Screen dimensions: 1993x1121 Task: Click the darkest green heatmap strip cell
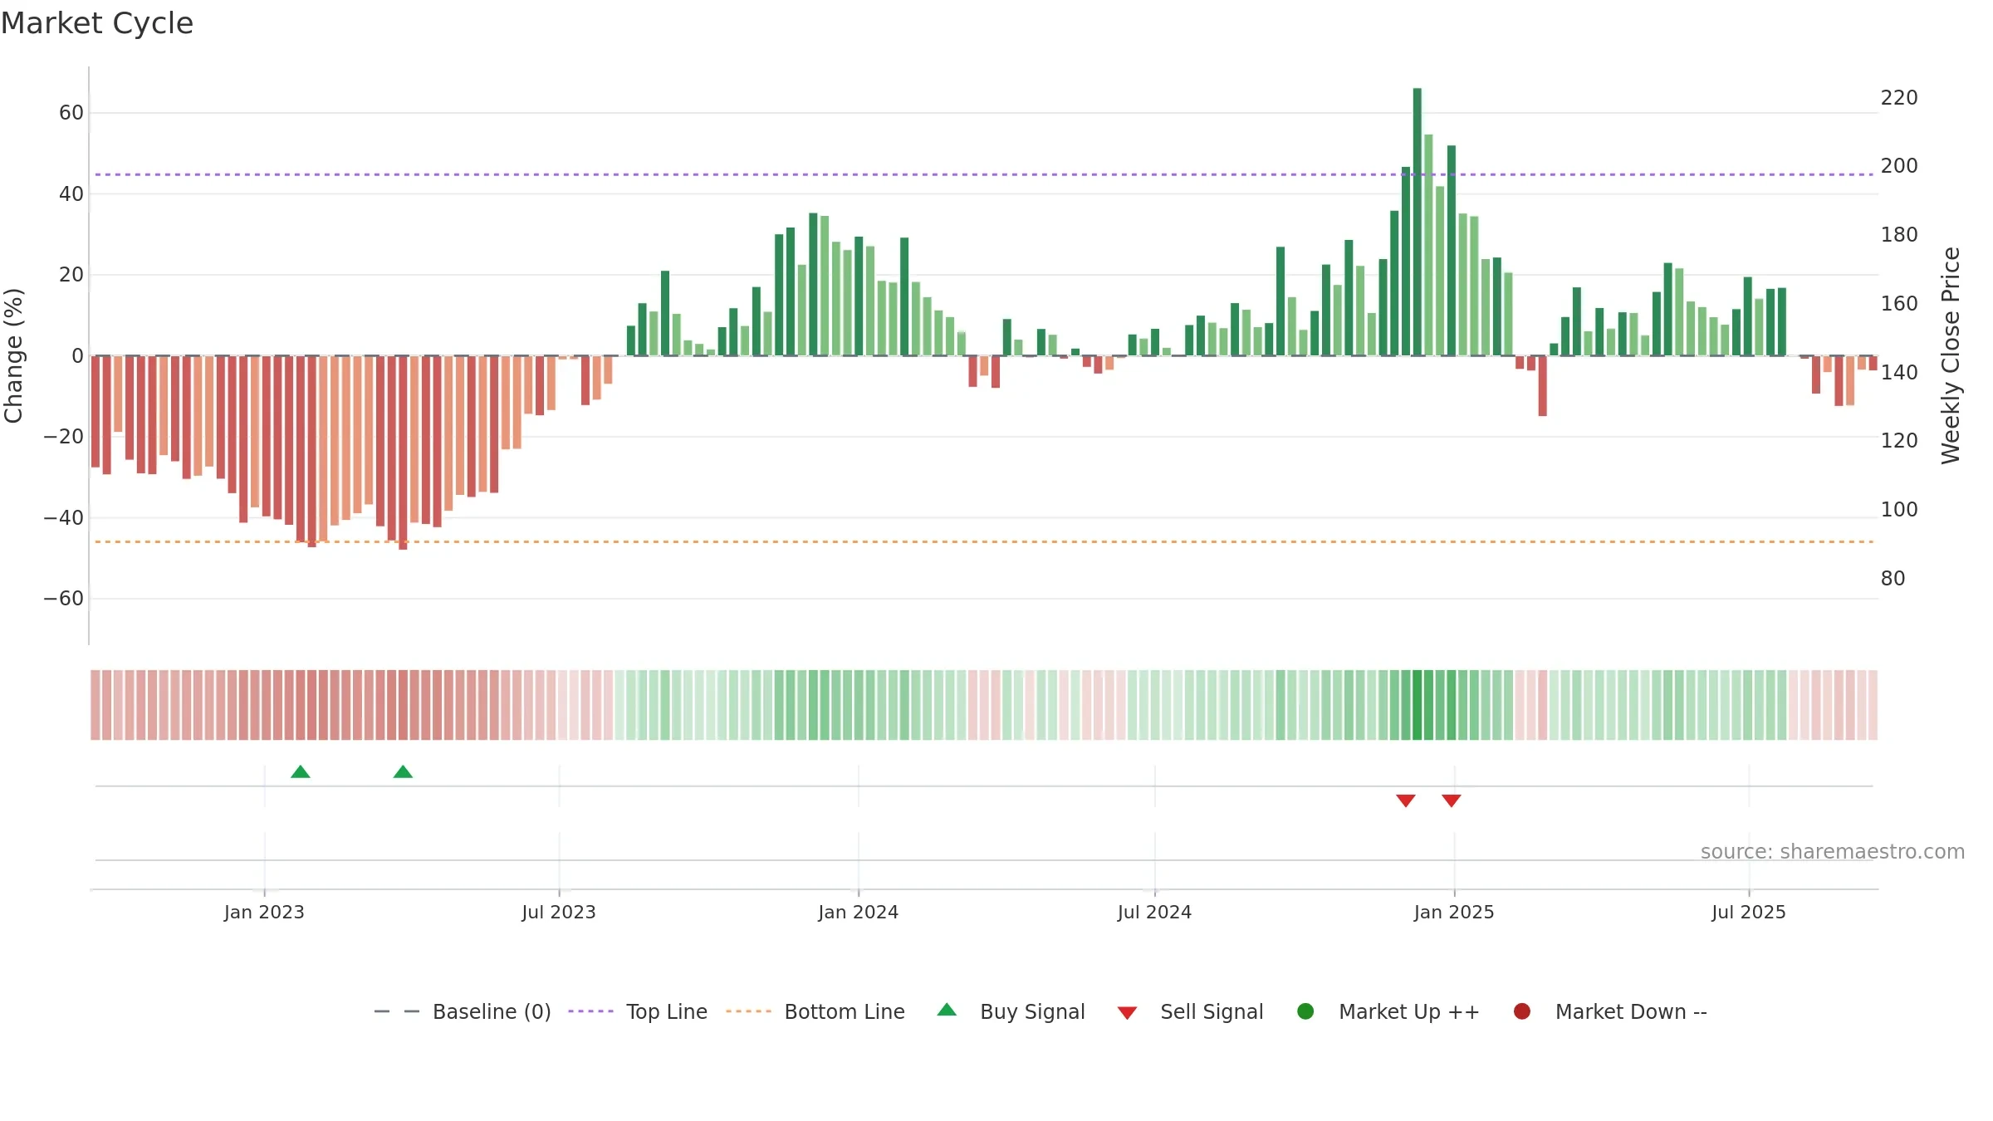click(1418, 705)
